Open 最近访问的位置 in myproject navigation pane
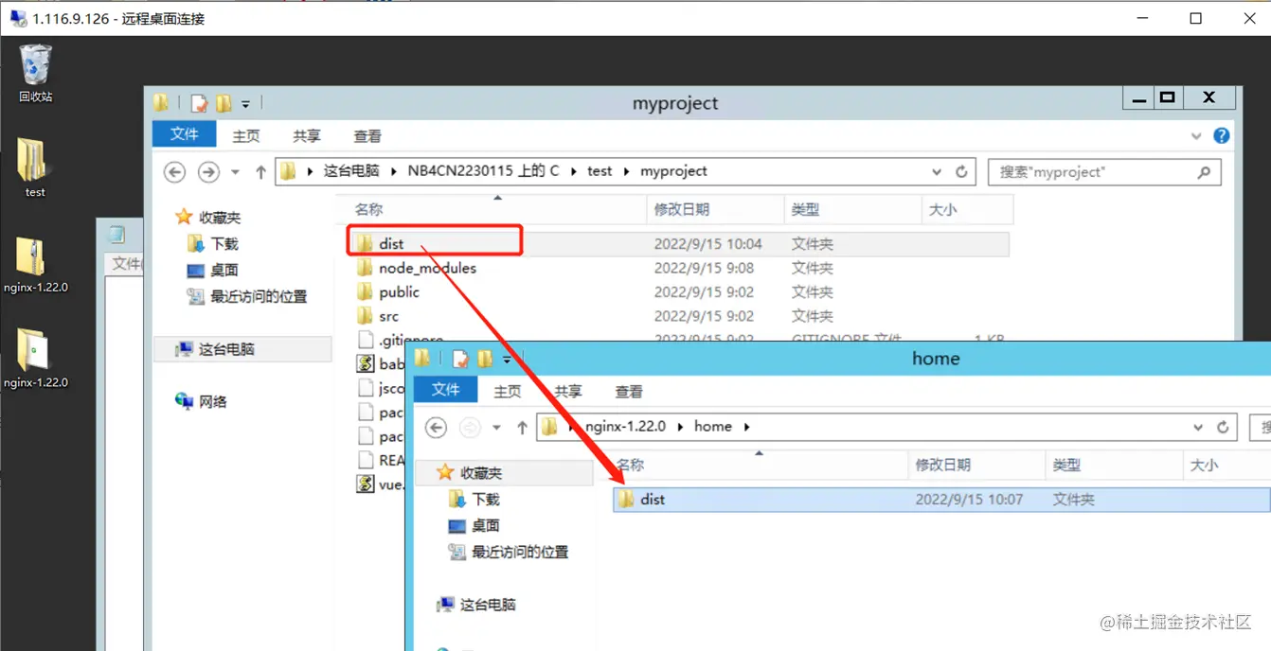Image resolution: width=1271 pixels, height=651 pixels. pyautogui.click(x=247, y=297)
